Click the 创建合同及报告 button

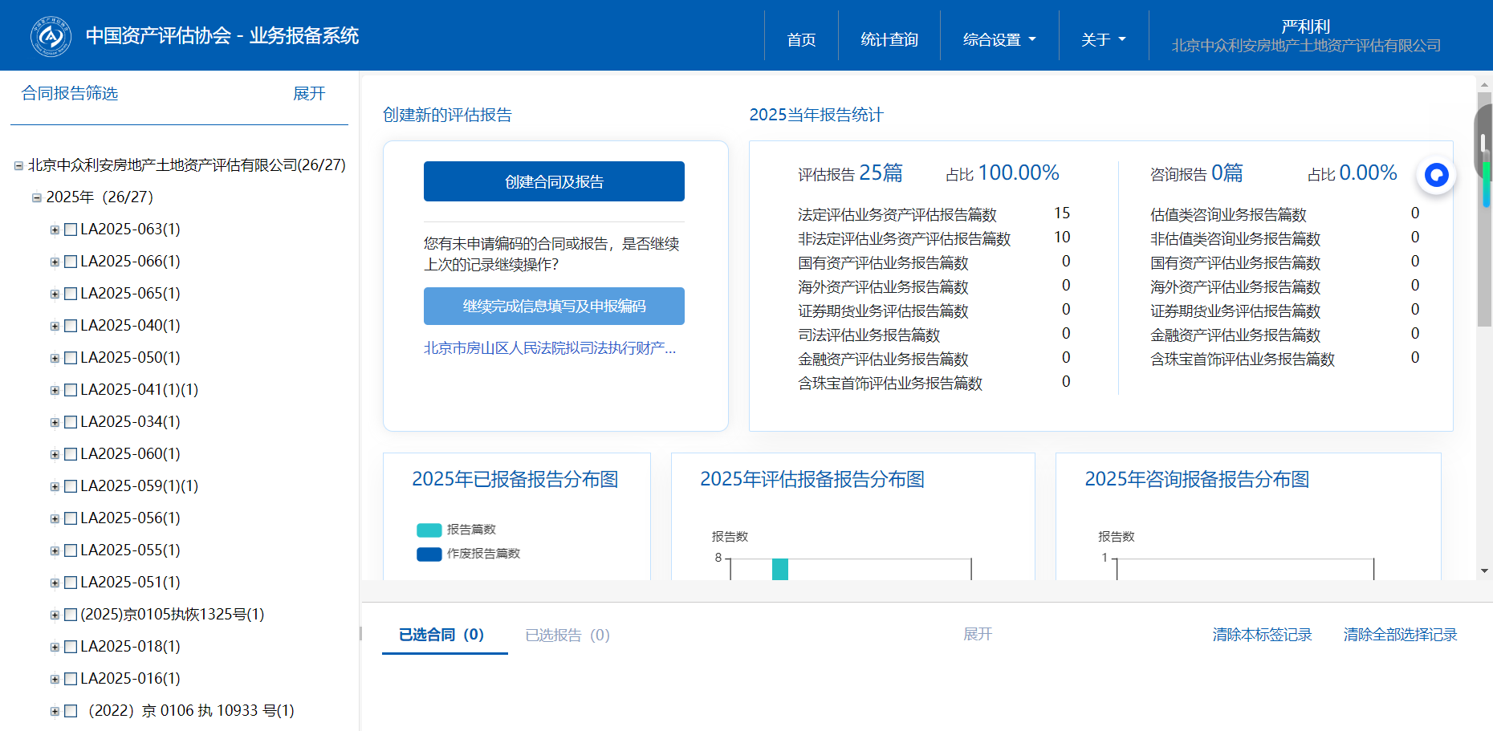pyautogui.click(x=554, y=182)
